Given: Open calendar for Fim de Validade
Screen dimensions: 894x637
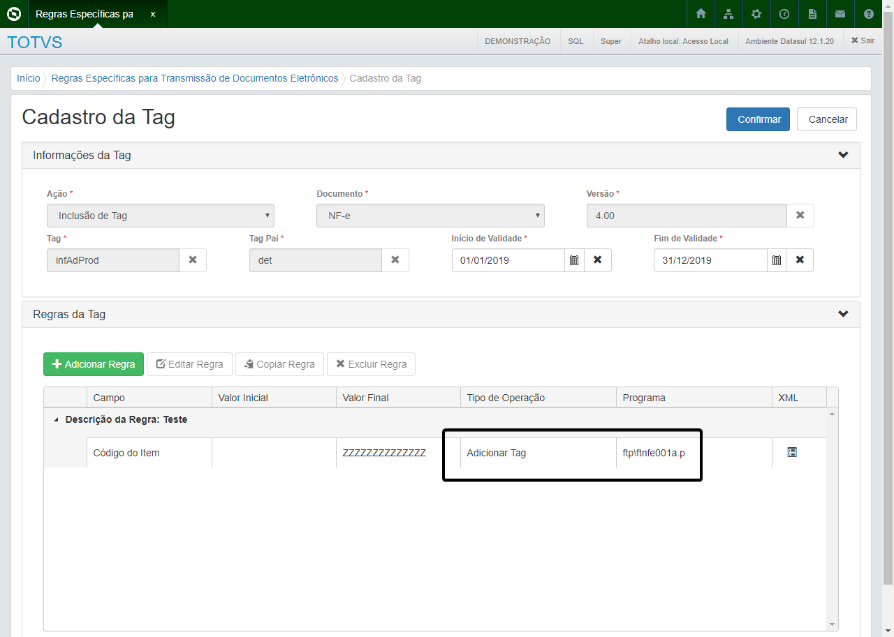Looking at the screenshot, I should click(777, 260).
